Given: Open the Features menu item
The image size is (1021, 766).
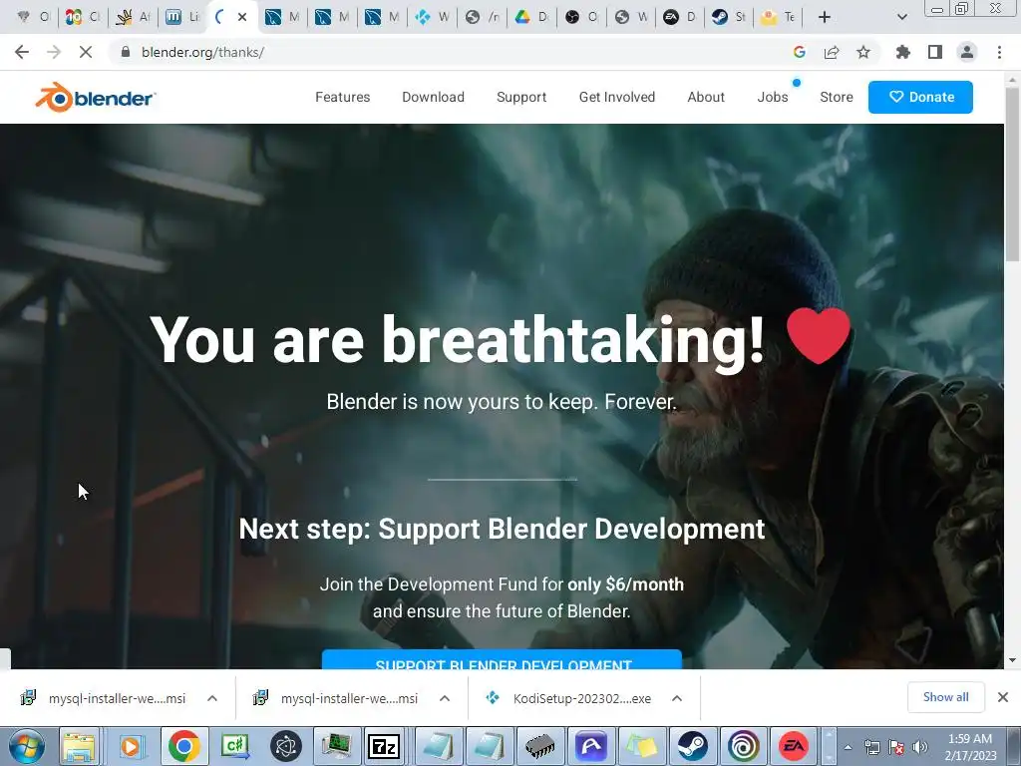Looking at the screenshot, I should [x=343, y=97].
